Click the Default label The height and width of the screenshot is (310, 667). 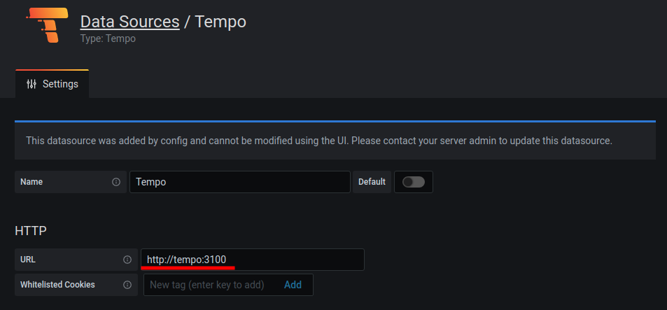click(372, 182)
